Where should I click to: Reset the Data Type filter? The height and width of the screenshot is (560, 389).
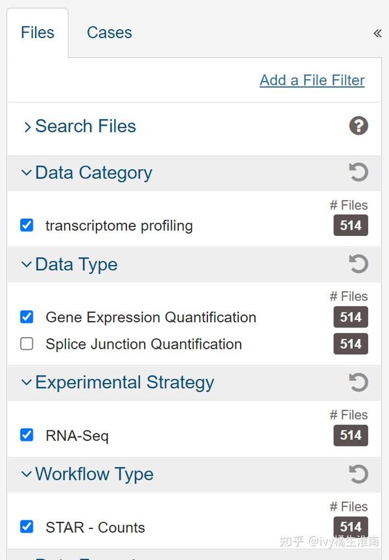pyautogui.click(x=359, y=264)
